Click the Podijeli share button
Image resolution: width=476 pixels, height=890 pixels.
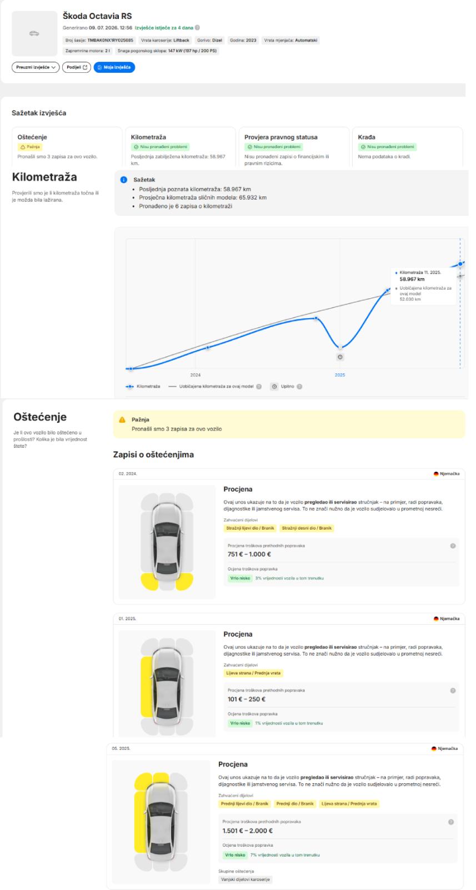(77, 67)
